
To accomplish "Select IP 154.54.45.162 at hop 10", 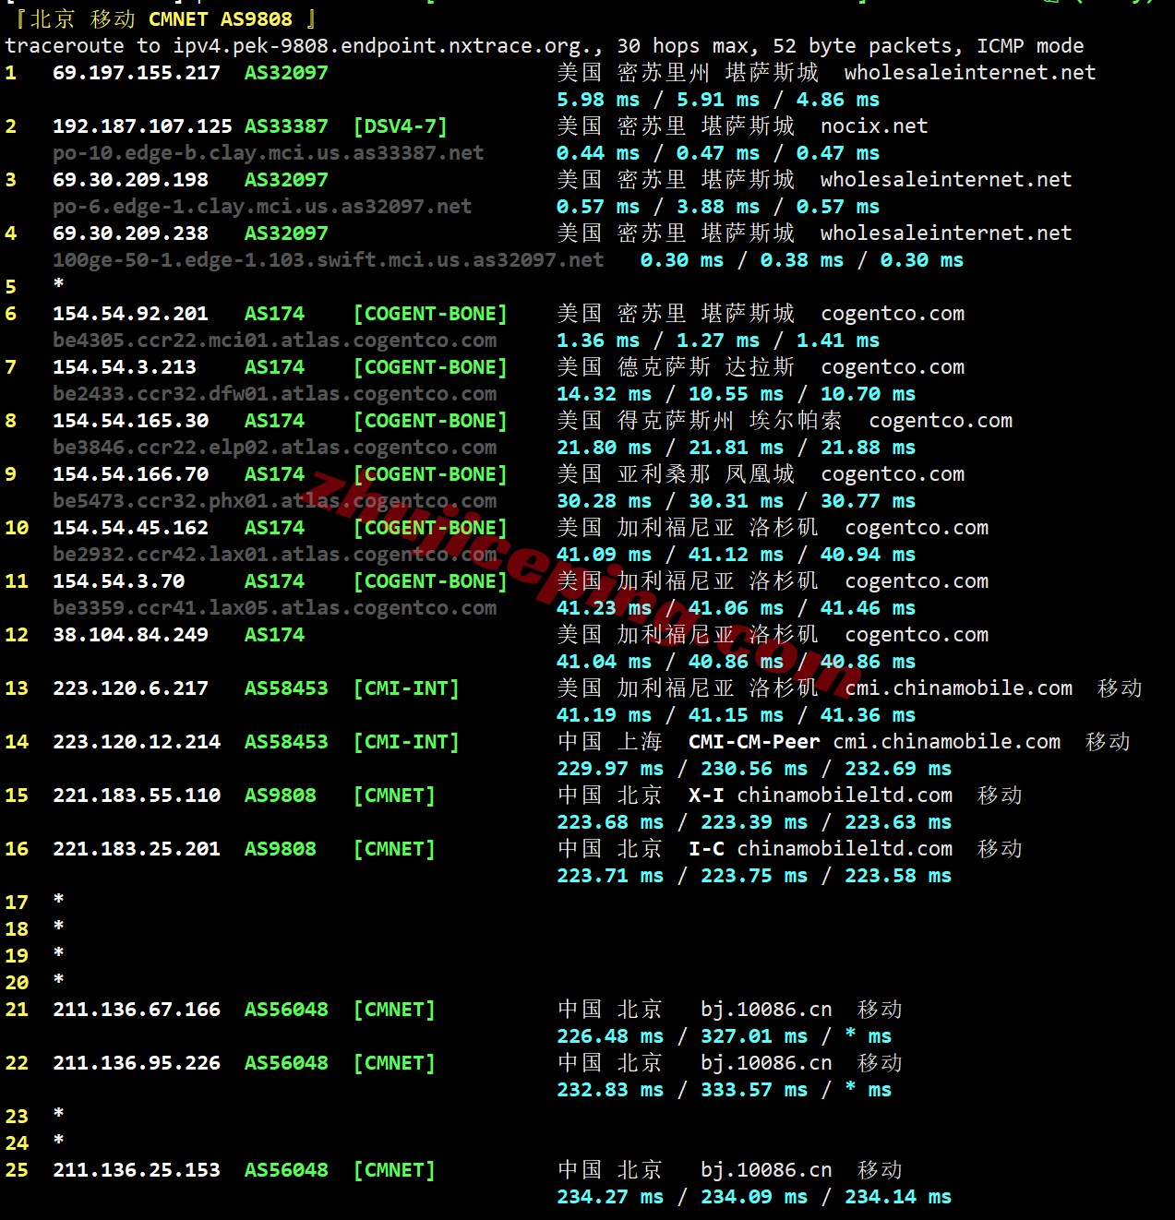I will (x=130, y=528).
